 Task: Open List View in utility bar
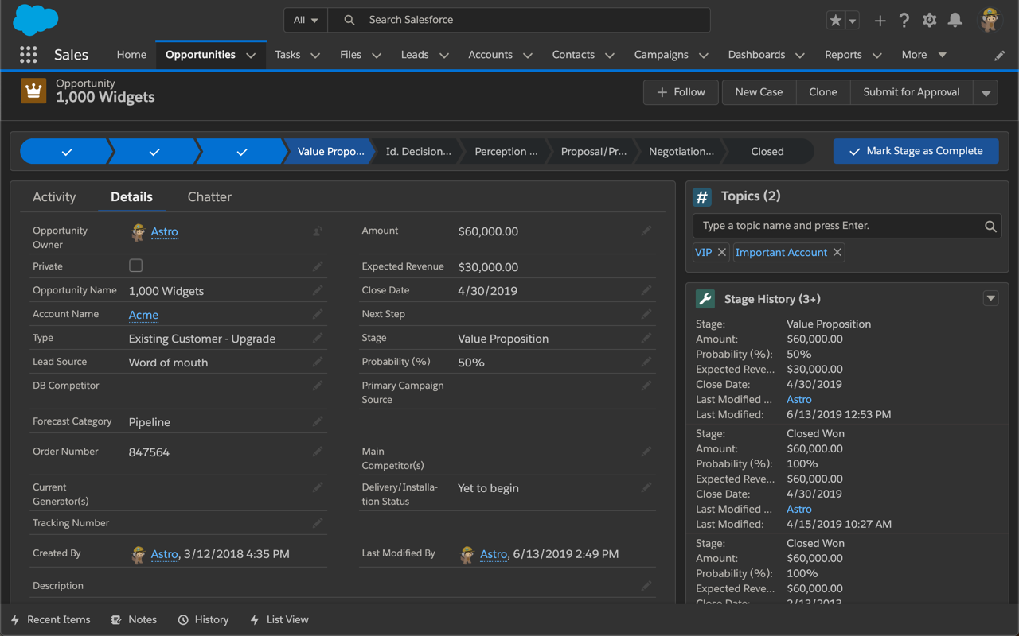279,619
